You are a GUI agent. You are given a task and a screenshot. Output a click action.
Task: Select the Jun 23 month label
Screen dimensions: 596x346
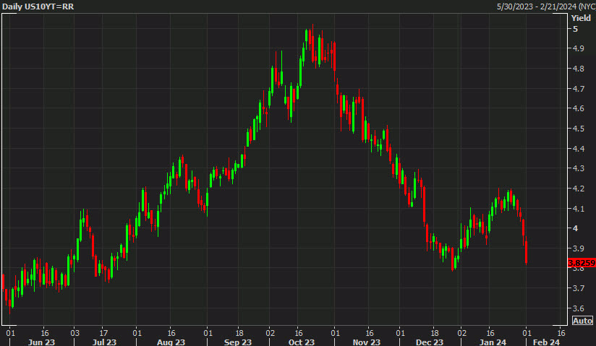(41, 342)
